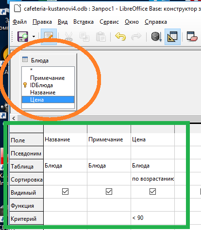Click Сортировка cell under Название column

(65, 179)
